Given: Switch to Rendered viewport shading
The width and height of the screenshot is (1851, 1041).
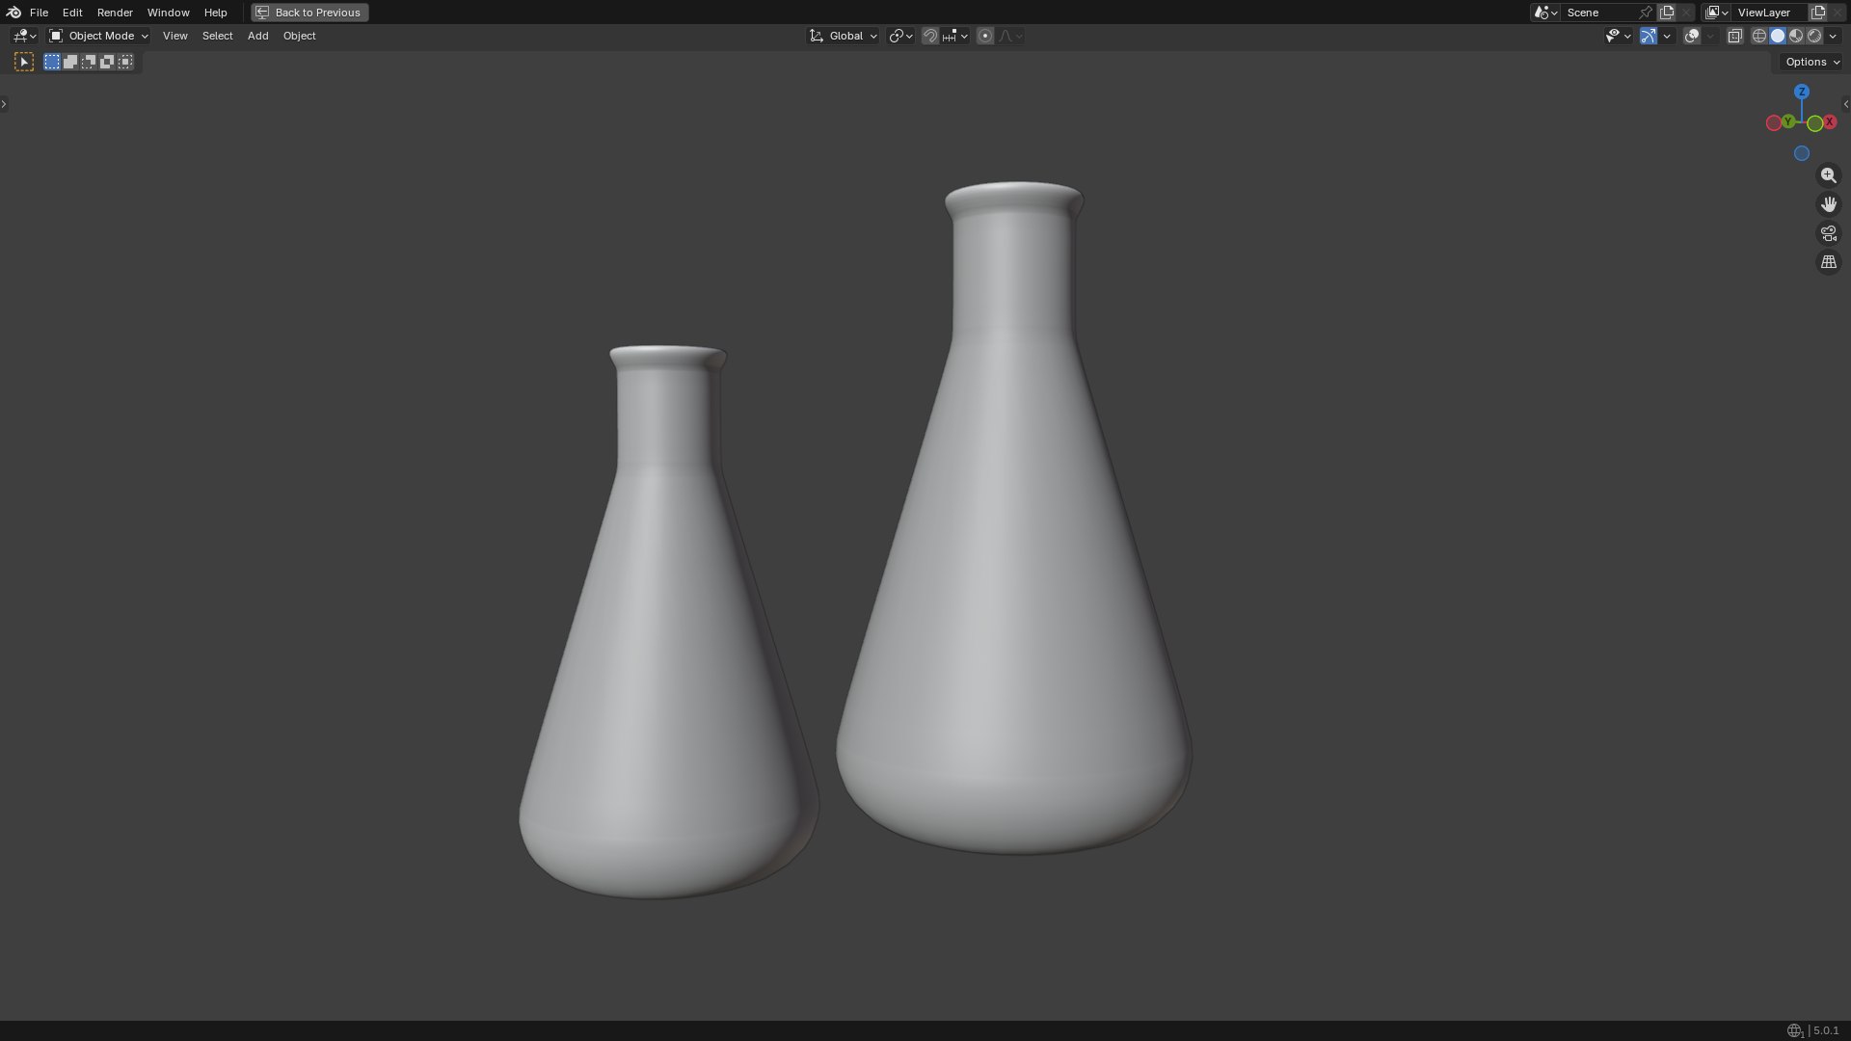Looking at the screenshot, I should [1814, 36].
